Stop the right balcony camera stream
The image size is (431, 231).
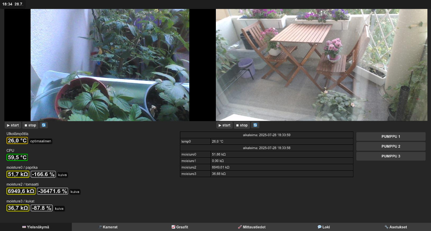242,125
